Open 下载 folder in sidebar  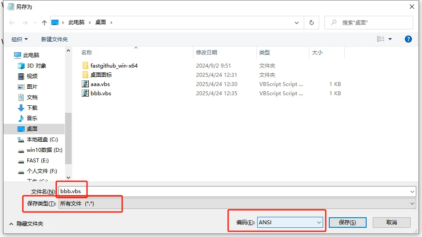(x=32, y=108)
